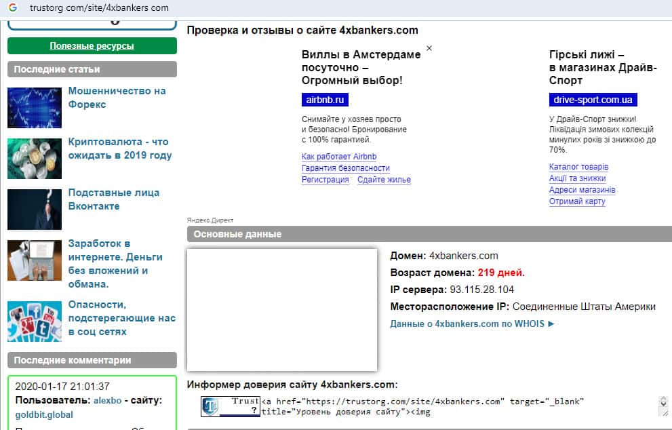Click the blank site screenshot preview
The height and width of the screenshot is (430, 672).
(282, 309)
